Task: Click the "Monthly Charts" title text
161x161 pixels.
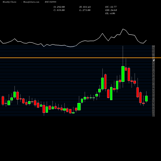Action: pos(9,2)
